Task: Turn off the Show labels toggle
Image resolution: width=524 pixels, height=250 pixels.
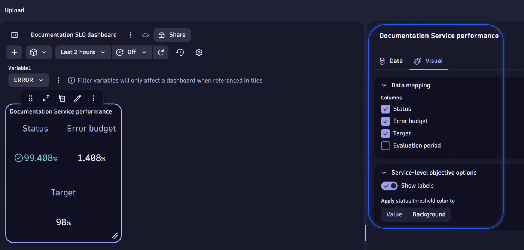Action: pos(389,185)
